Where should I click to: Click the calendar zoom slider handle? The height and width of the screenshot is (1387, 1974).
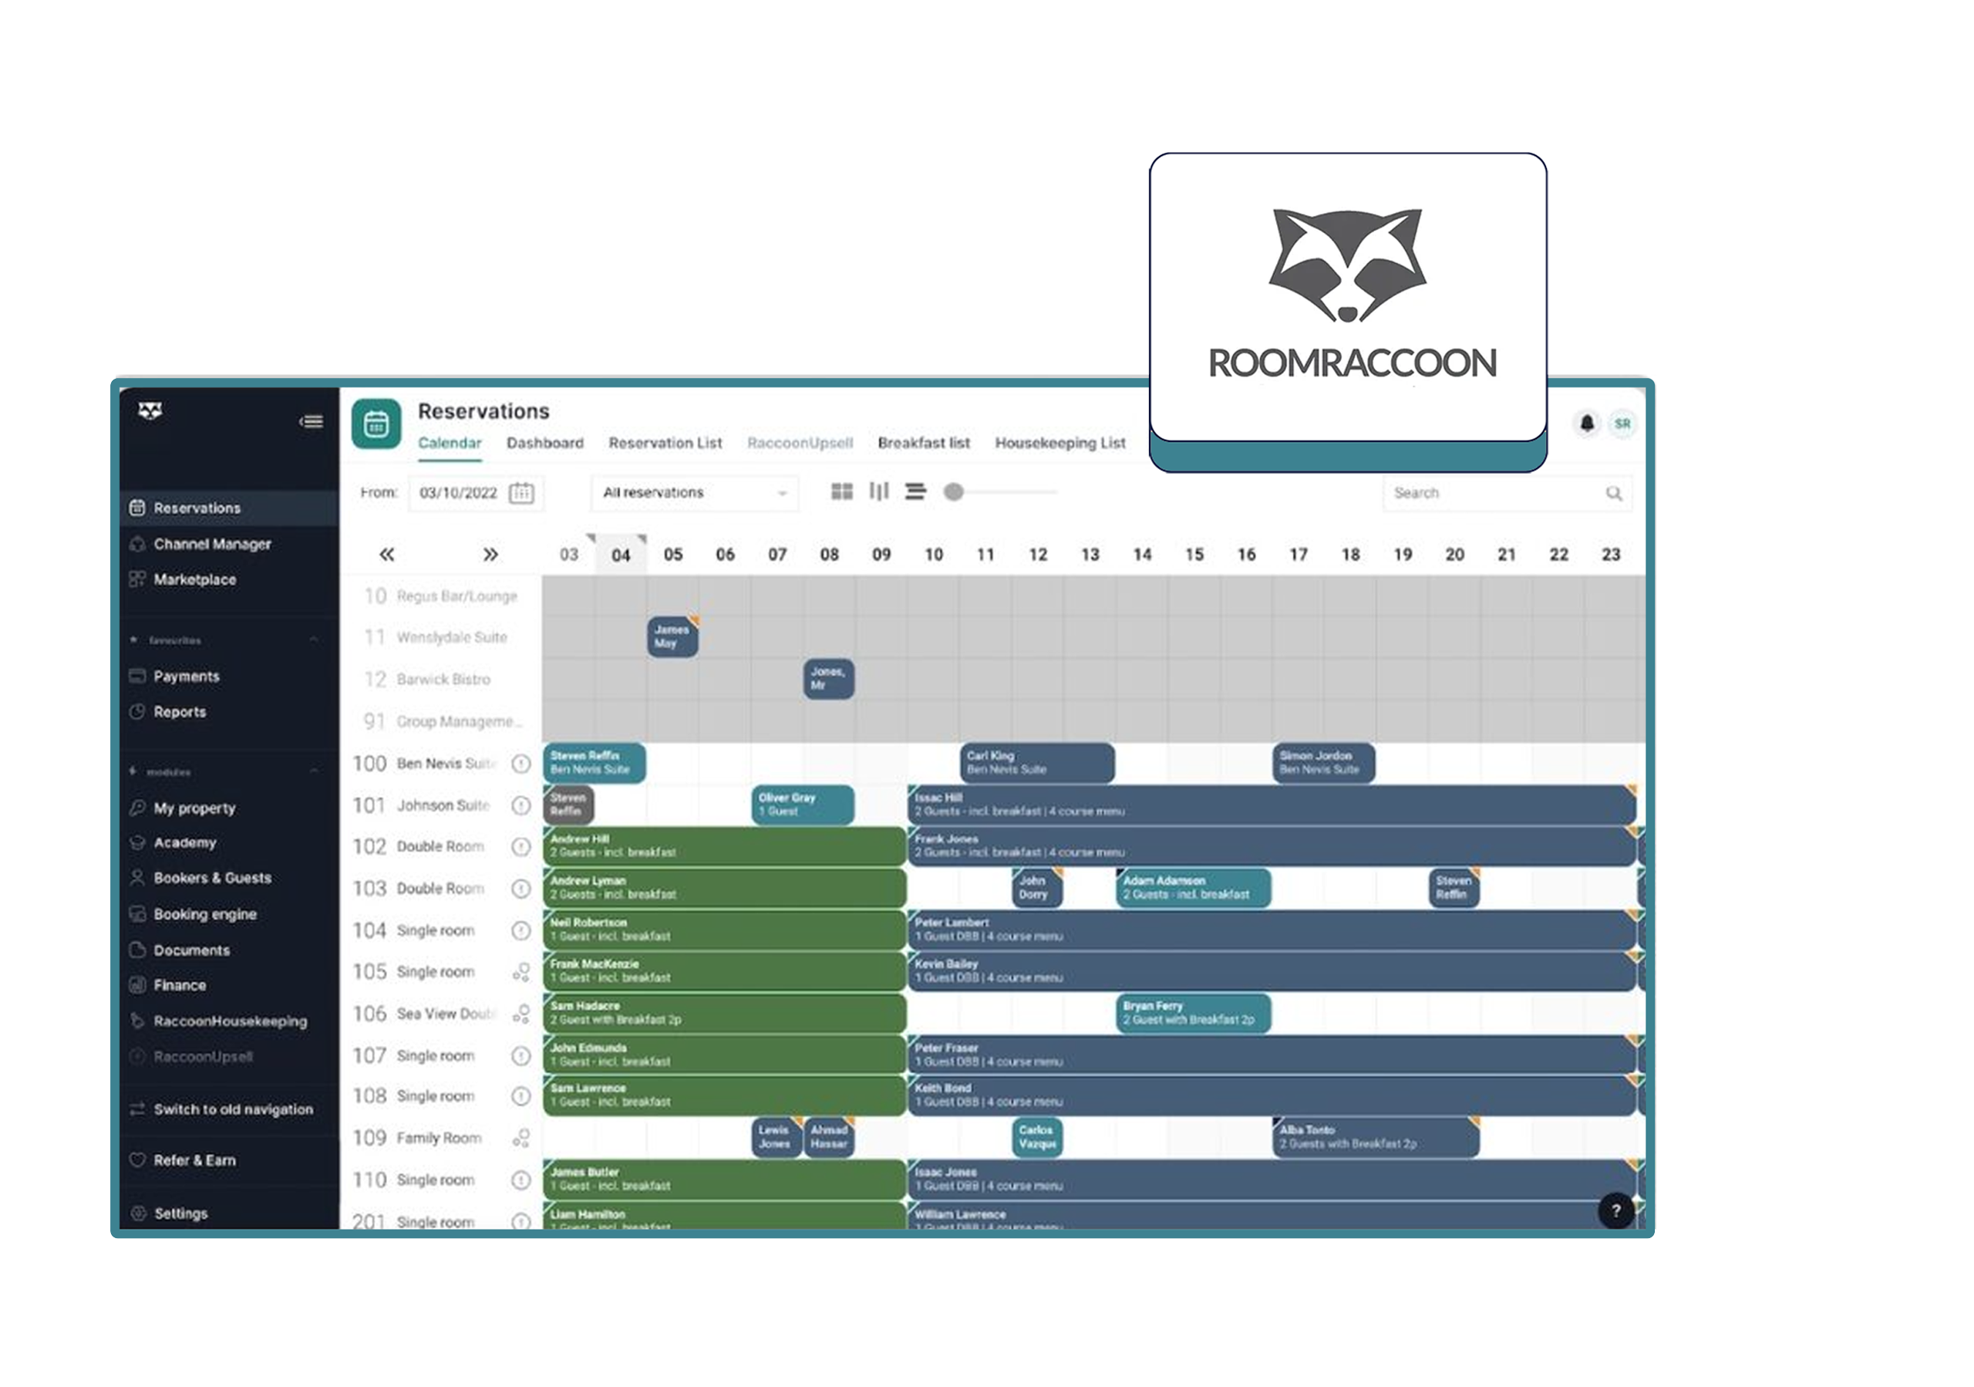click(954, 492)
